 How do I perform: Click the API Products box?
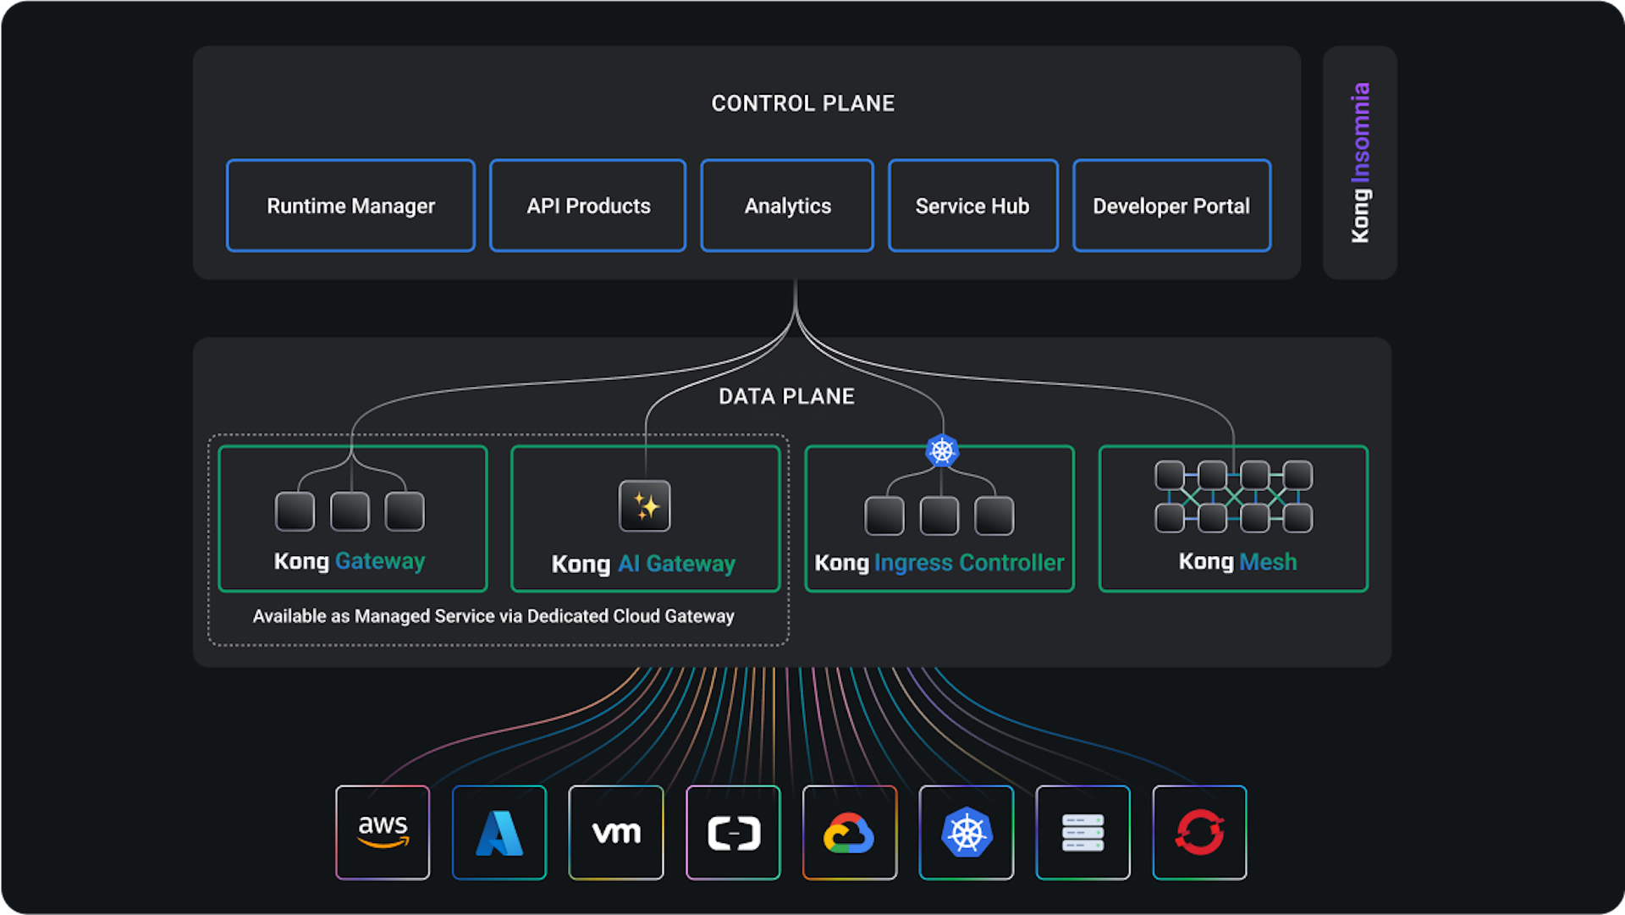[x=587, y=205]
